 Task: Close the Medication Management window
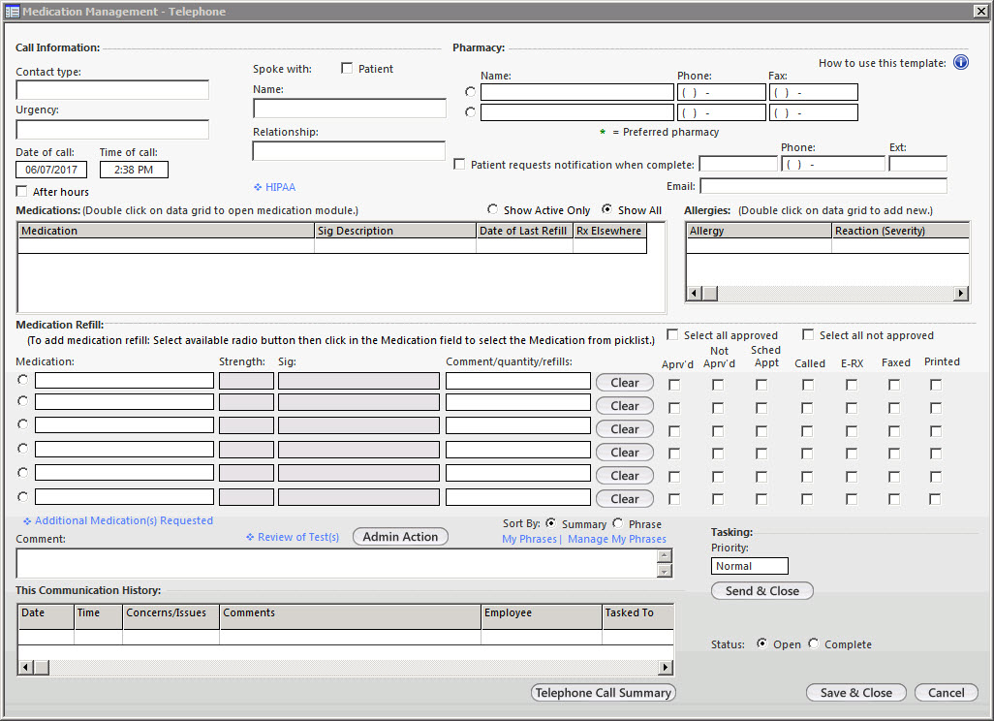pyautogui.click(x=980, y=11)
